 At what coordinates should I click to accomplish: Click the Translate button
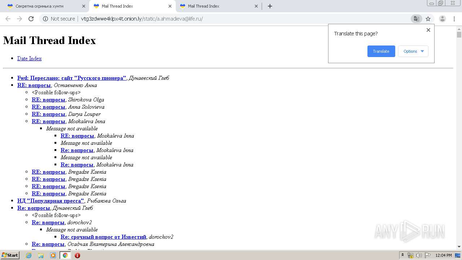click(381, 51)
